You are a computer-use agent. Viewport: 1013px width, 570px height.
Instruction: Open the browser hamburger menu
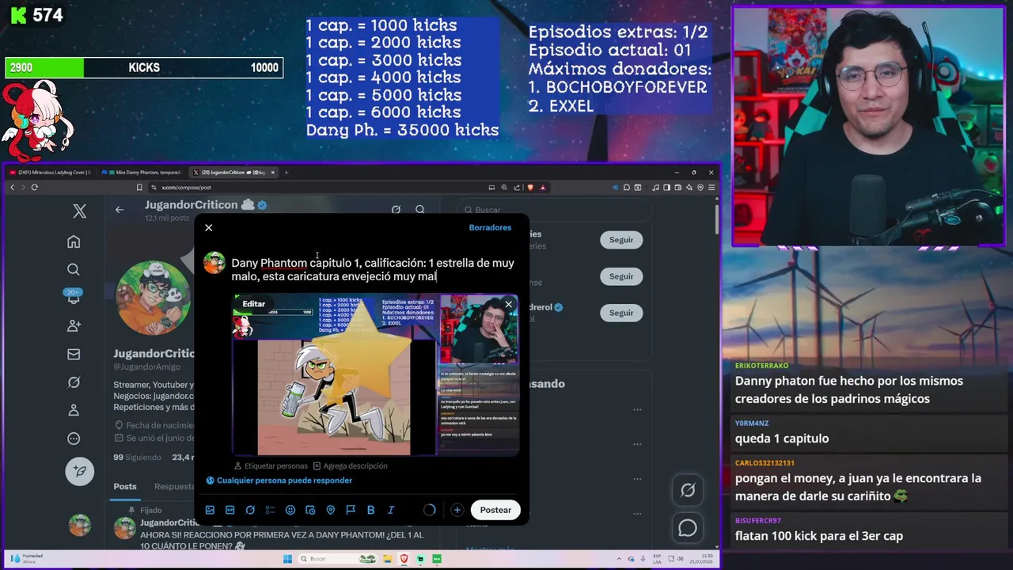(x=711, y=188)
